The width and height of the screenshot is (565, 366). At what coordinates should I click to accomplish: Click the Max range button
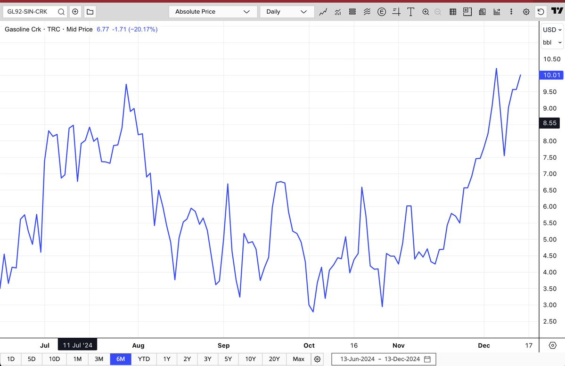pos(298,359)
